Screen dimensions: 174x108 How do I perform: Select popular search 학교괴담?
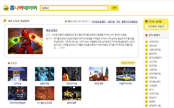153,66
